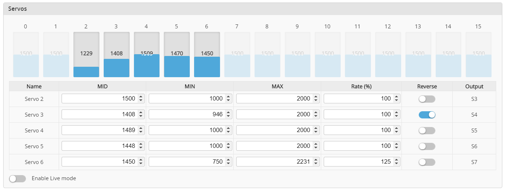Click the Reverse column header

[427, 86]
